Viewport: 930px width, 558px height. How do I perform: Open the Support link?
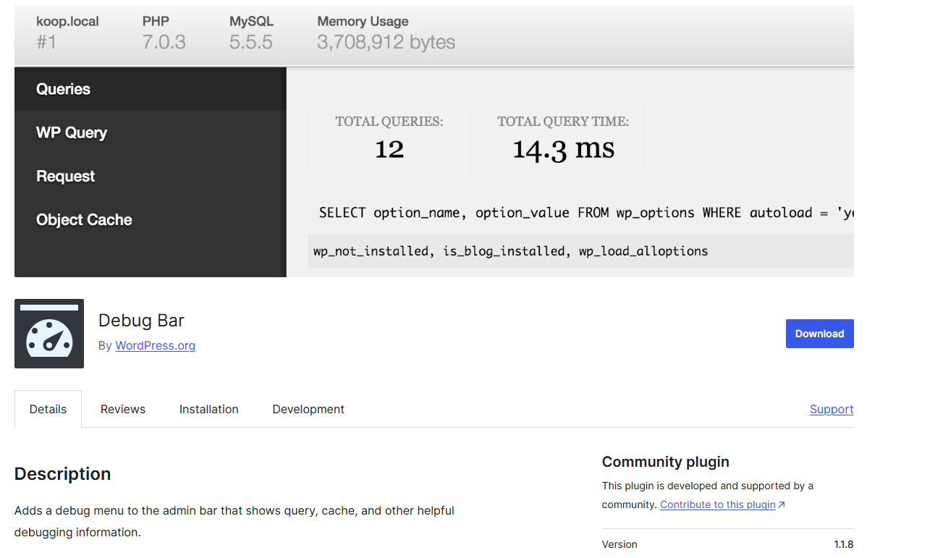[831, 410]
